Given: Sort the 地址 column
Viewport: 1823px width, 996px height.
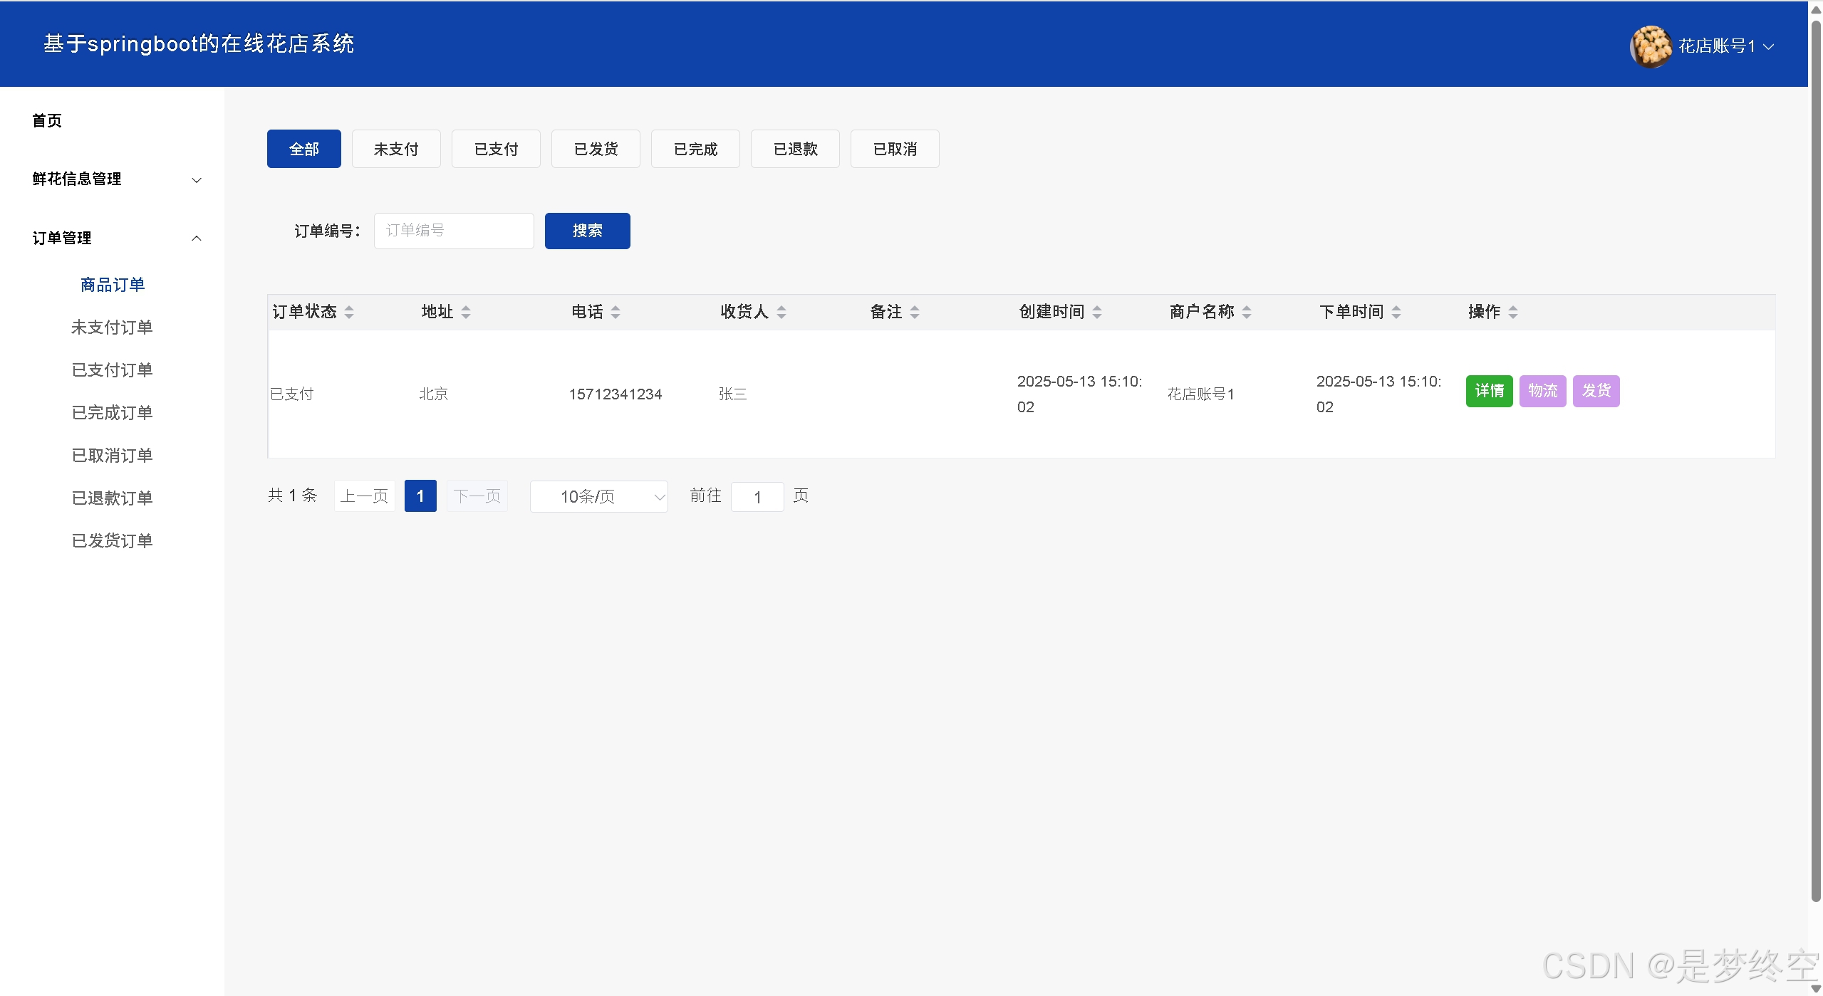Looking at the screenshot, I should click(467, 311).
